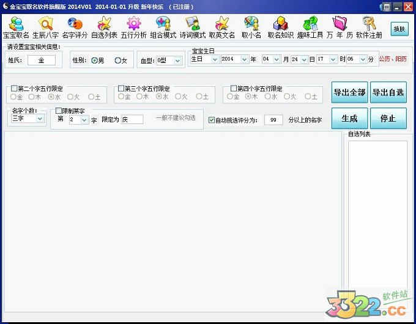Click the 姓氏 surname input field
Screen dimensions: 416x324
(x=42, y=60)
